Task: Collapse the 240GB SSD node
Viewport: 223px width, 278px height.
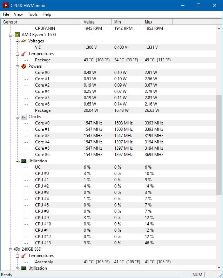Action: (x=11, y=249)
